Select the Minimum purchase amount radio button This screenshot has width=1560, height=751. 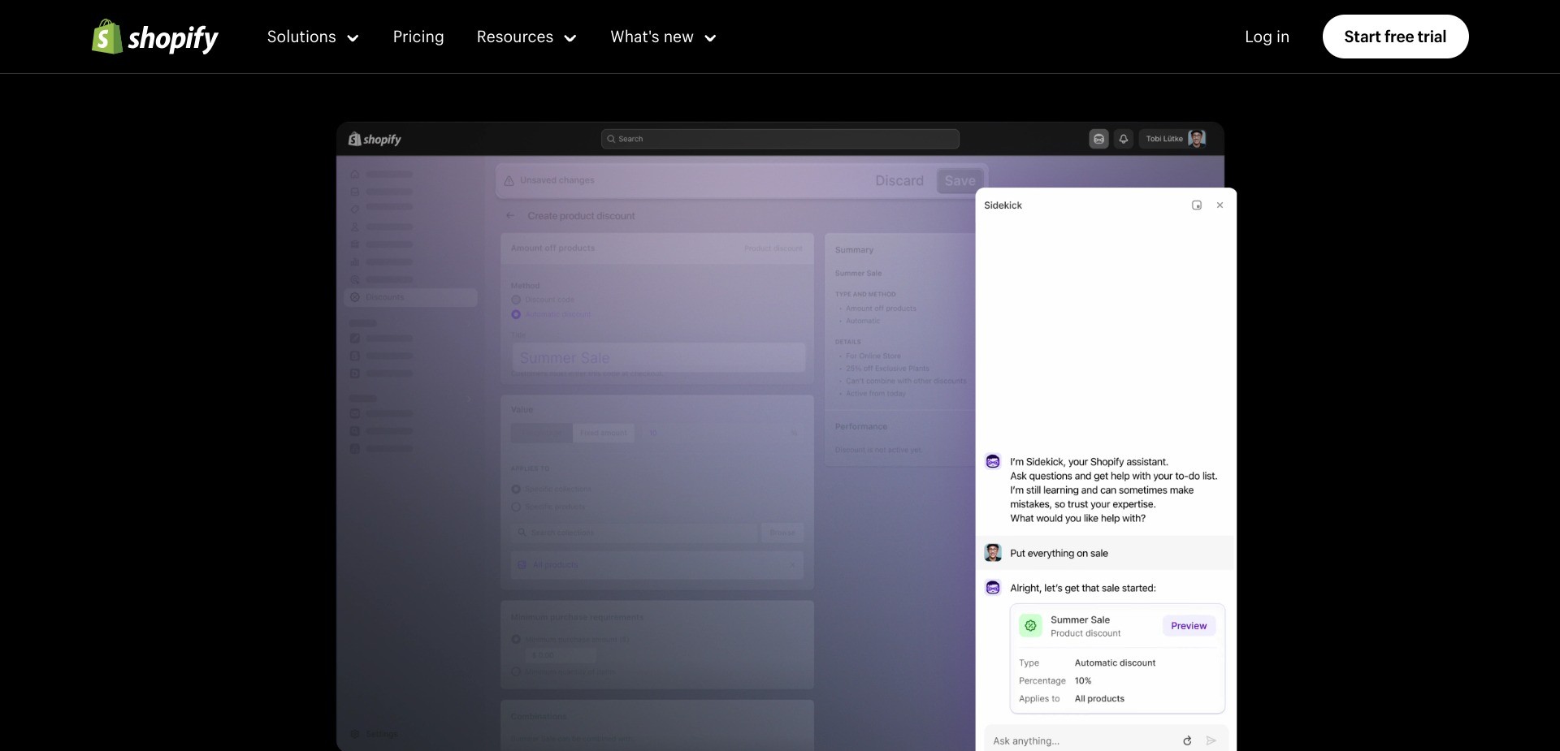click(x=516, y=640)
